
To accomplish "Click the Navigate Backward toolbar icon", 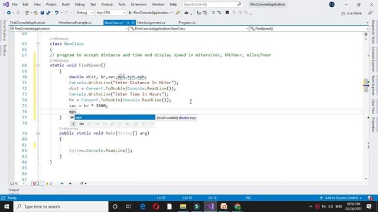I will [9, 13].
